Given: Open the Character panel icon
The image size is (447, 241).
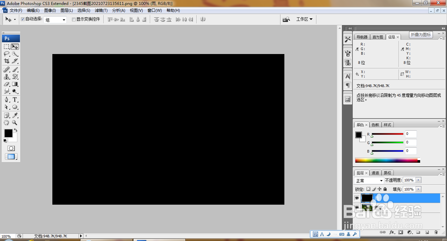Looking at the screenshot, I should [348, 76].
